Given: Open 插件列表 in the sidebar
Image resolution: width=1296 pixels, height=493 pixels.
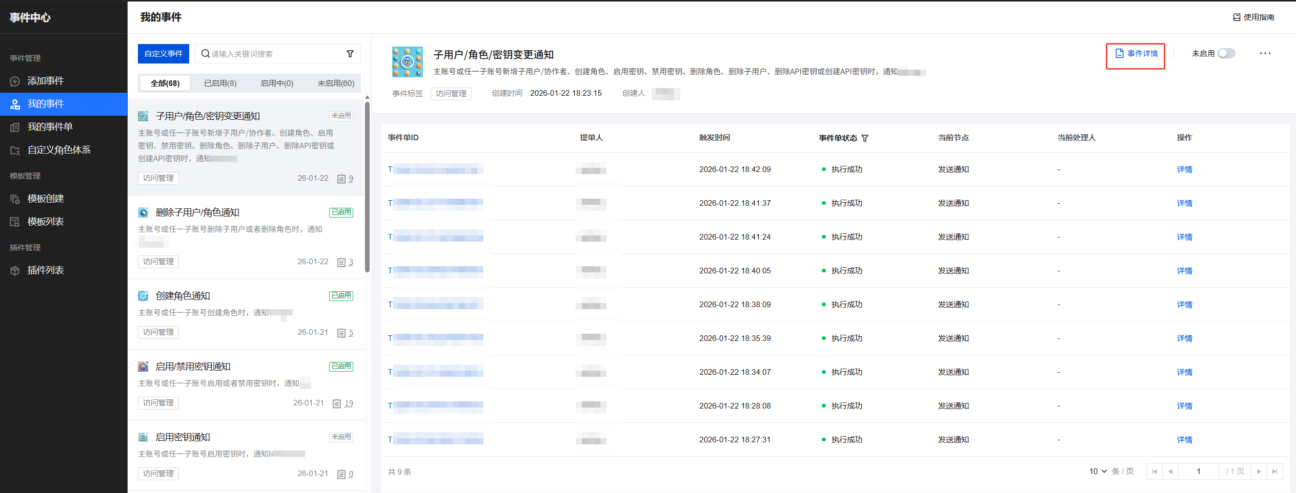Looking at the screenshot, I should (x=45, y=270).
